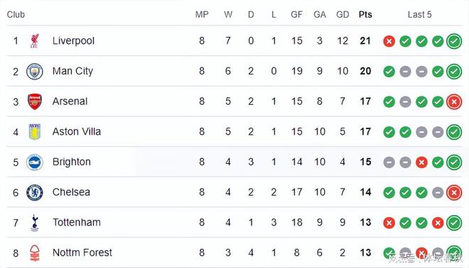Click the Aston Villa club crest

(35, 132)
